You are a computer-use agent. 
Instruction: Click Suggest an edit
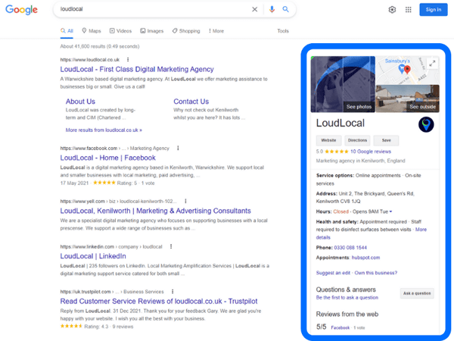(333, 273)
